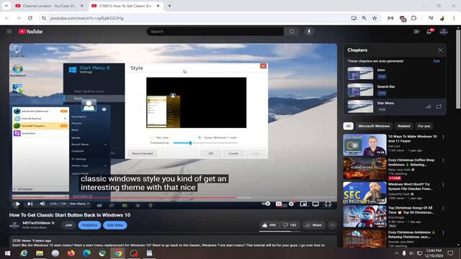The height and width of the screenshot is (259, 461).
Task: Open the zoom magnifier icon in address bar
Action: pyautogui.click(x=364, y=18)
